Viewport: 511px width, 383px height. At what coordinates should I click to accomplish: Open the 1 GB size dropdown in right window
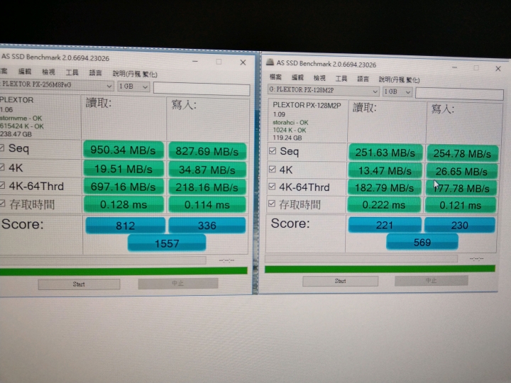(x=397, y=91)
